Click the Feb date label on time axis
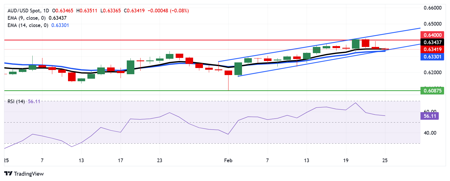 click(x=228, y=160)
